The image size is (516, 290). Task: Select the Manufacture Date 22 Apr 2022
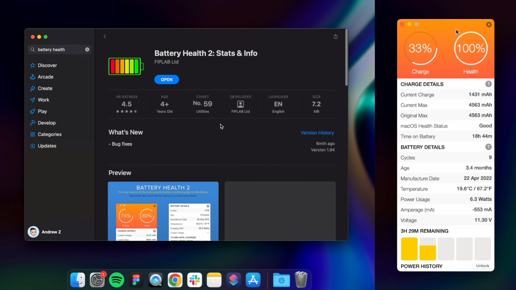click(x=478, y=178)
